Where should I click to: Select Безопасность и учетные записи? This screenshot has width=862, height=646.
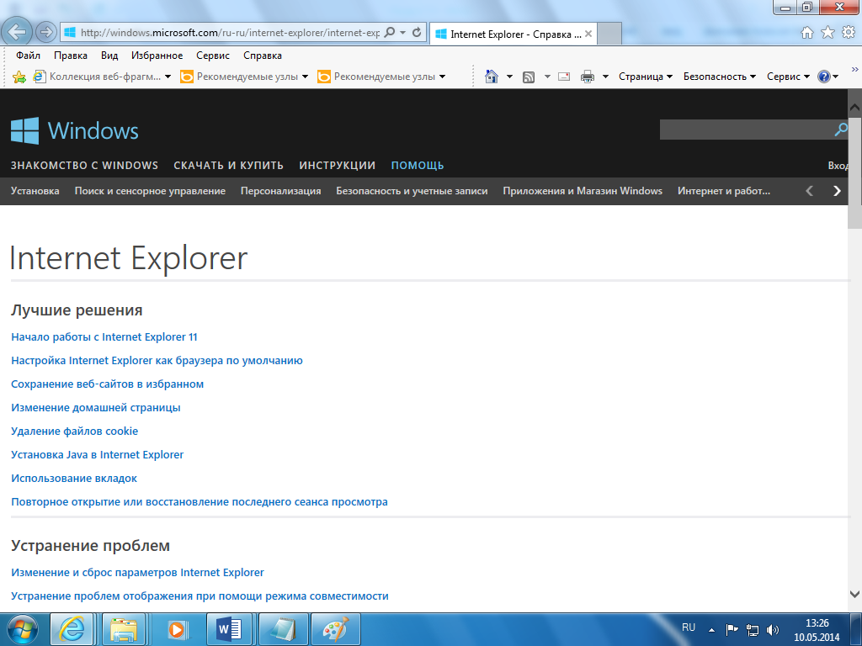[x=412, y=191]
